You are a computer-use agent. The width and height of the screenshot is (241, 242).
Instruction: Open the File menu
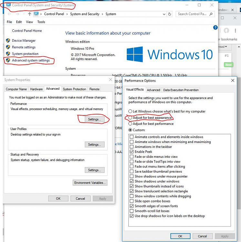9,22
